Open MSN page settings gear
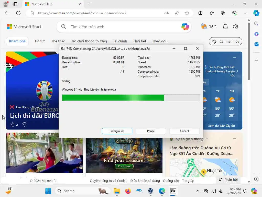 [x=236, y=27]
